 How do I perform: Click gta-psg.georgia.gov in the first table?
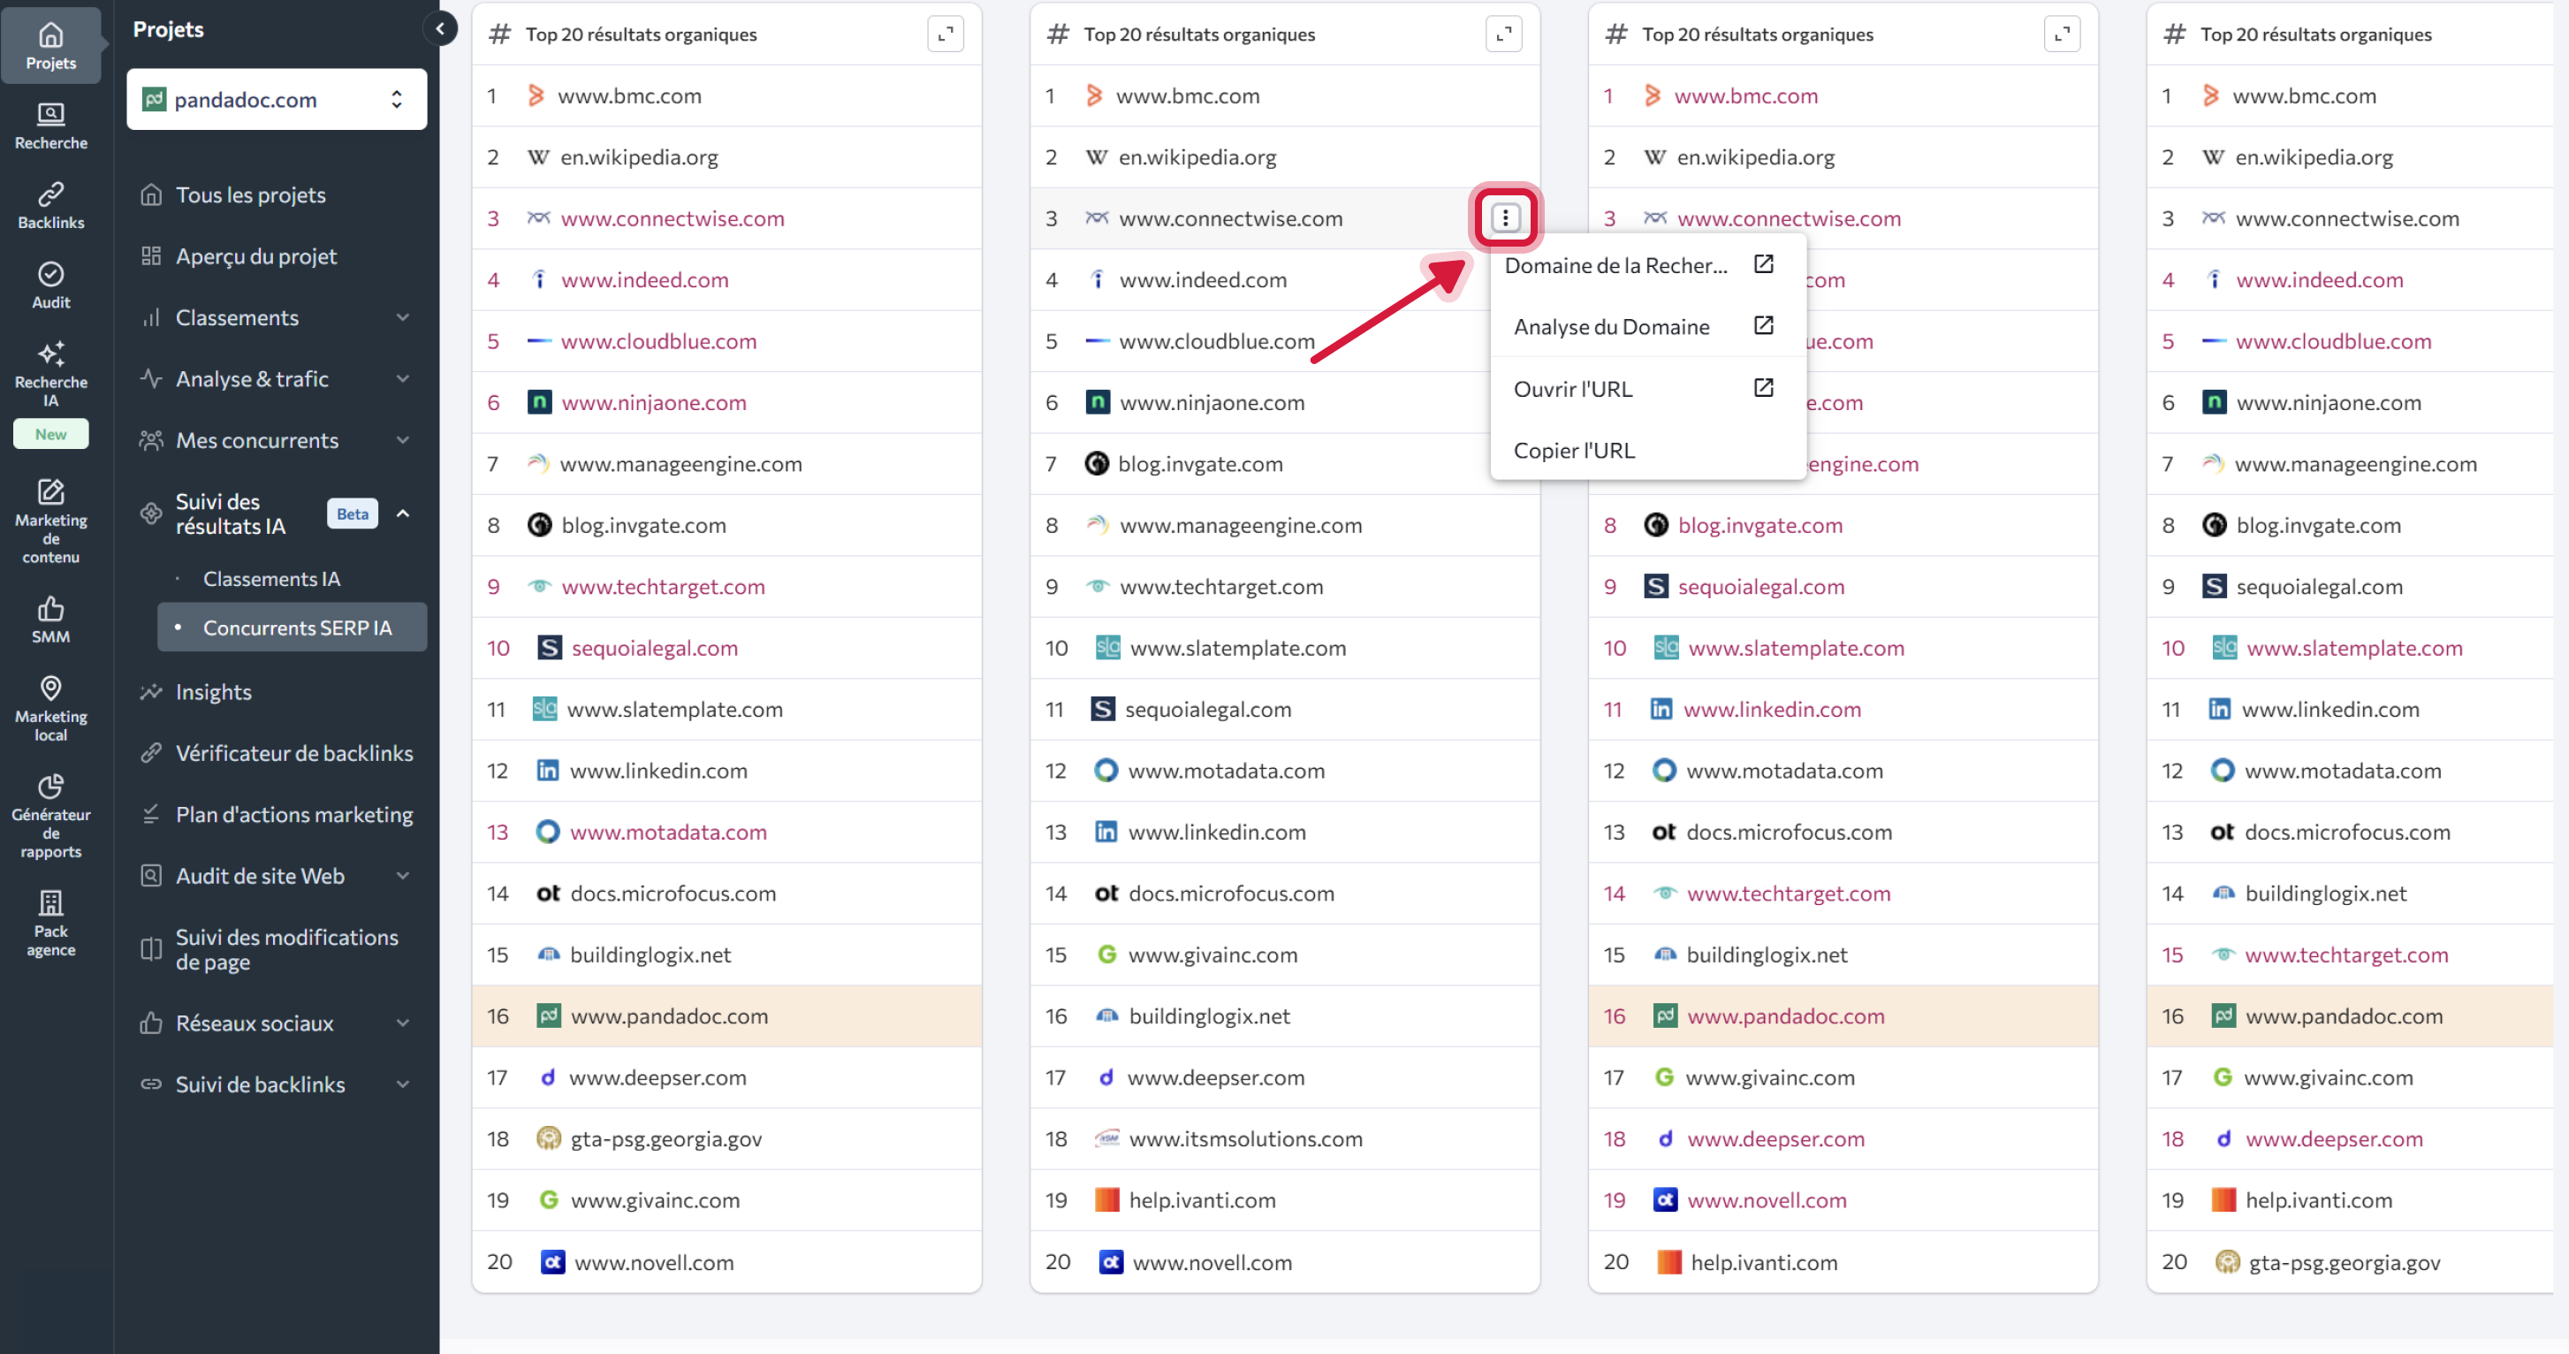click(x=666, y=1138)
